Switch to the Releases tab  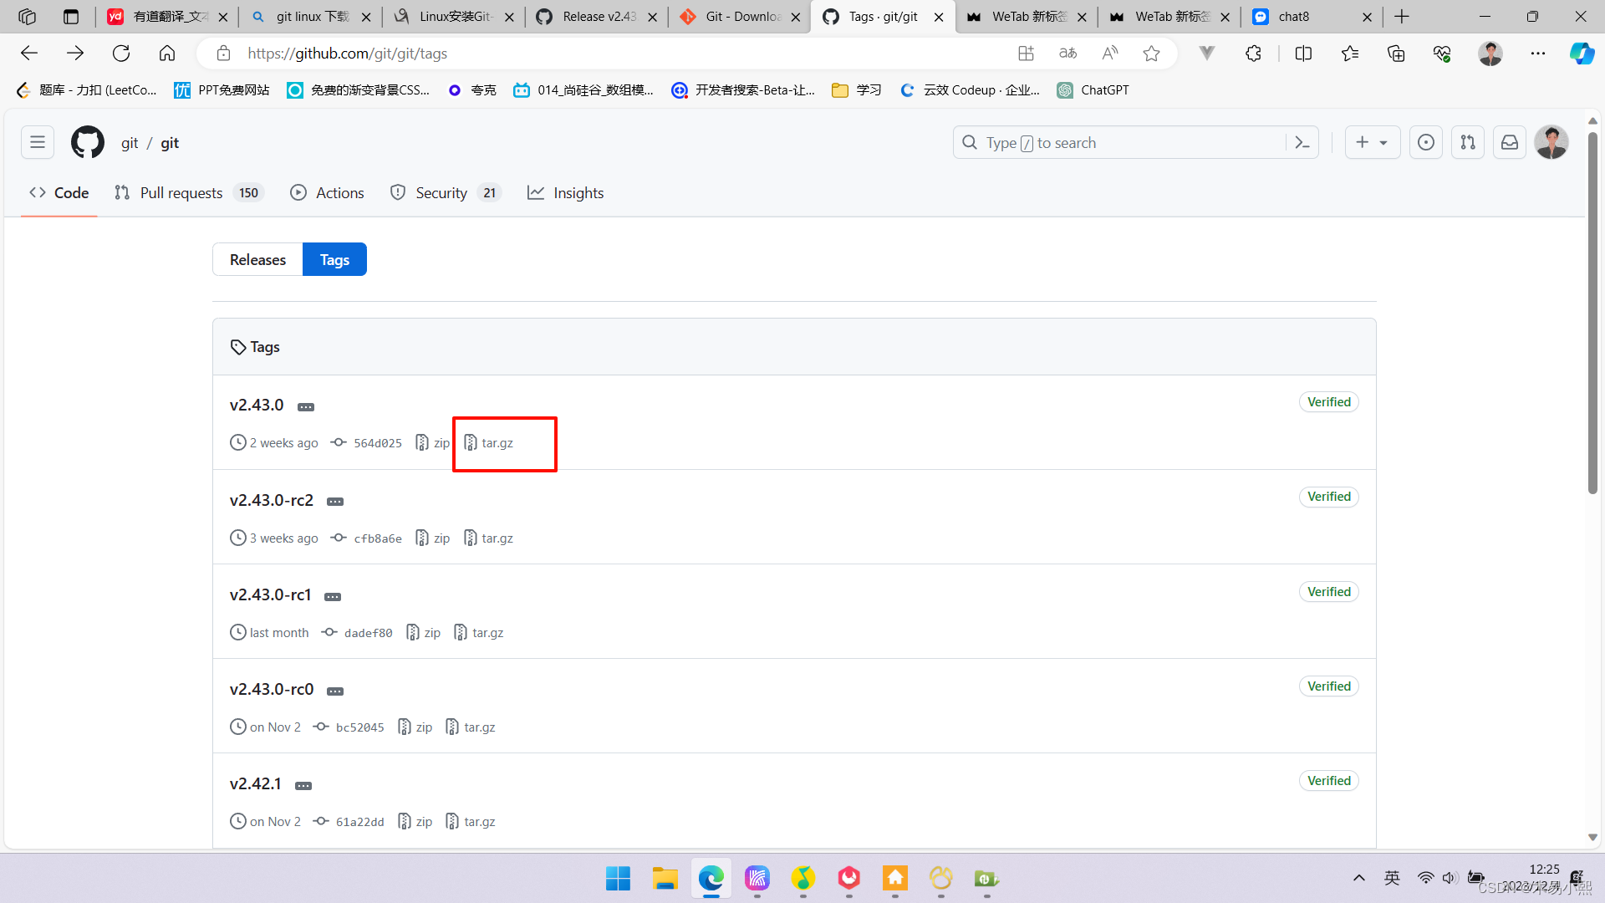[x=257, y=259]
